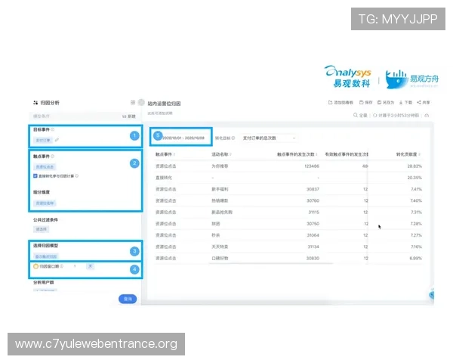Screen dimensions: 453x363
Task: Click the refresh icon beside 计算于2小时53分钟前
Action: [374, 115]
